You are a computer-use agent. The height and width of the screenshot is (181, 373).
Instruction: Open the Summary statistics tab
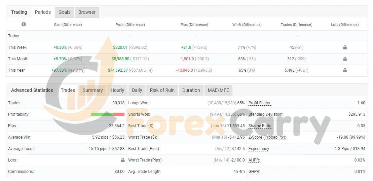click(93, 90)
